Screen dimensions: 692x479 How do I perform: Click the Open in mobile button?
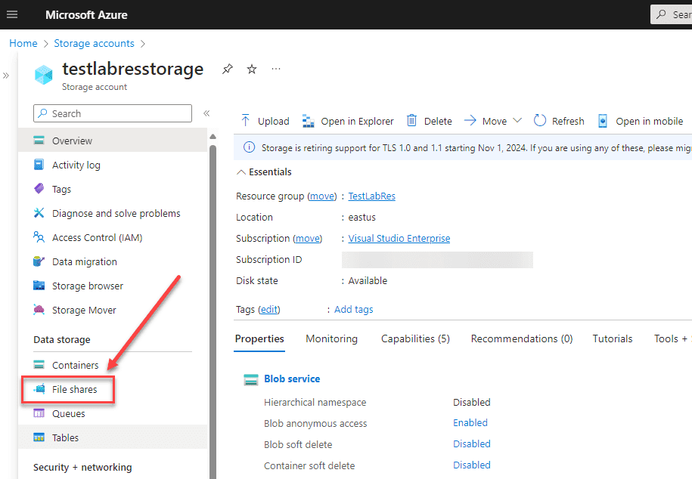pos(641,120)
